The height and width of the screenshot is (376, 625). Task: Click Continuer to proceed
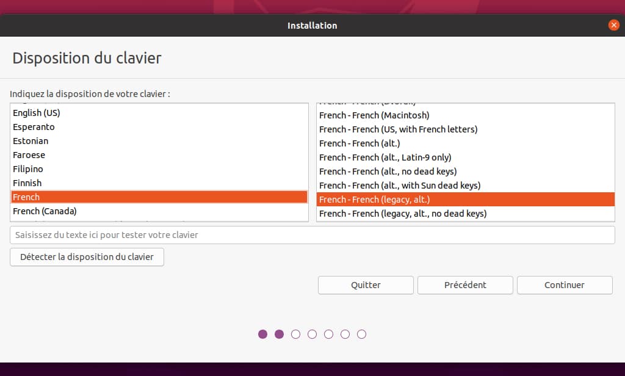[x=565, y=285]
